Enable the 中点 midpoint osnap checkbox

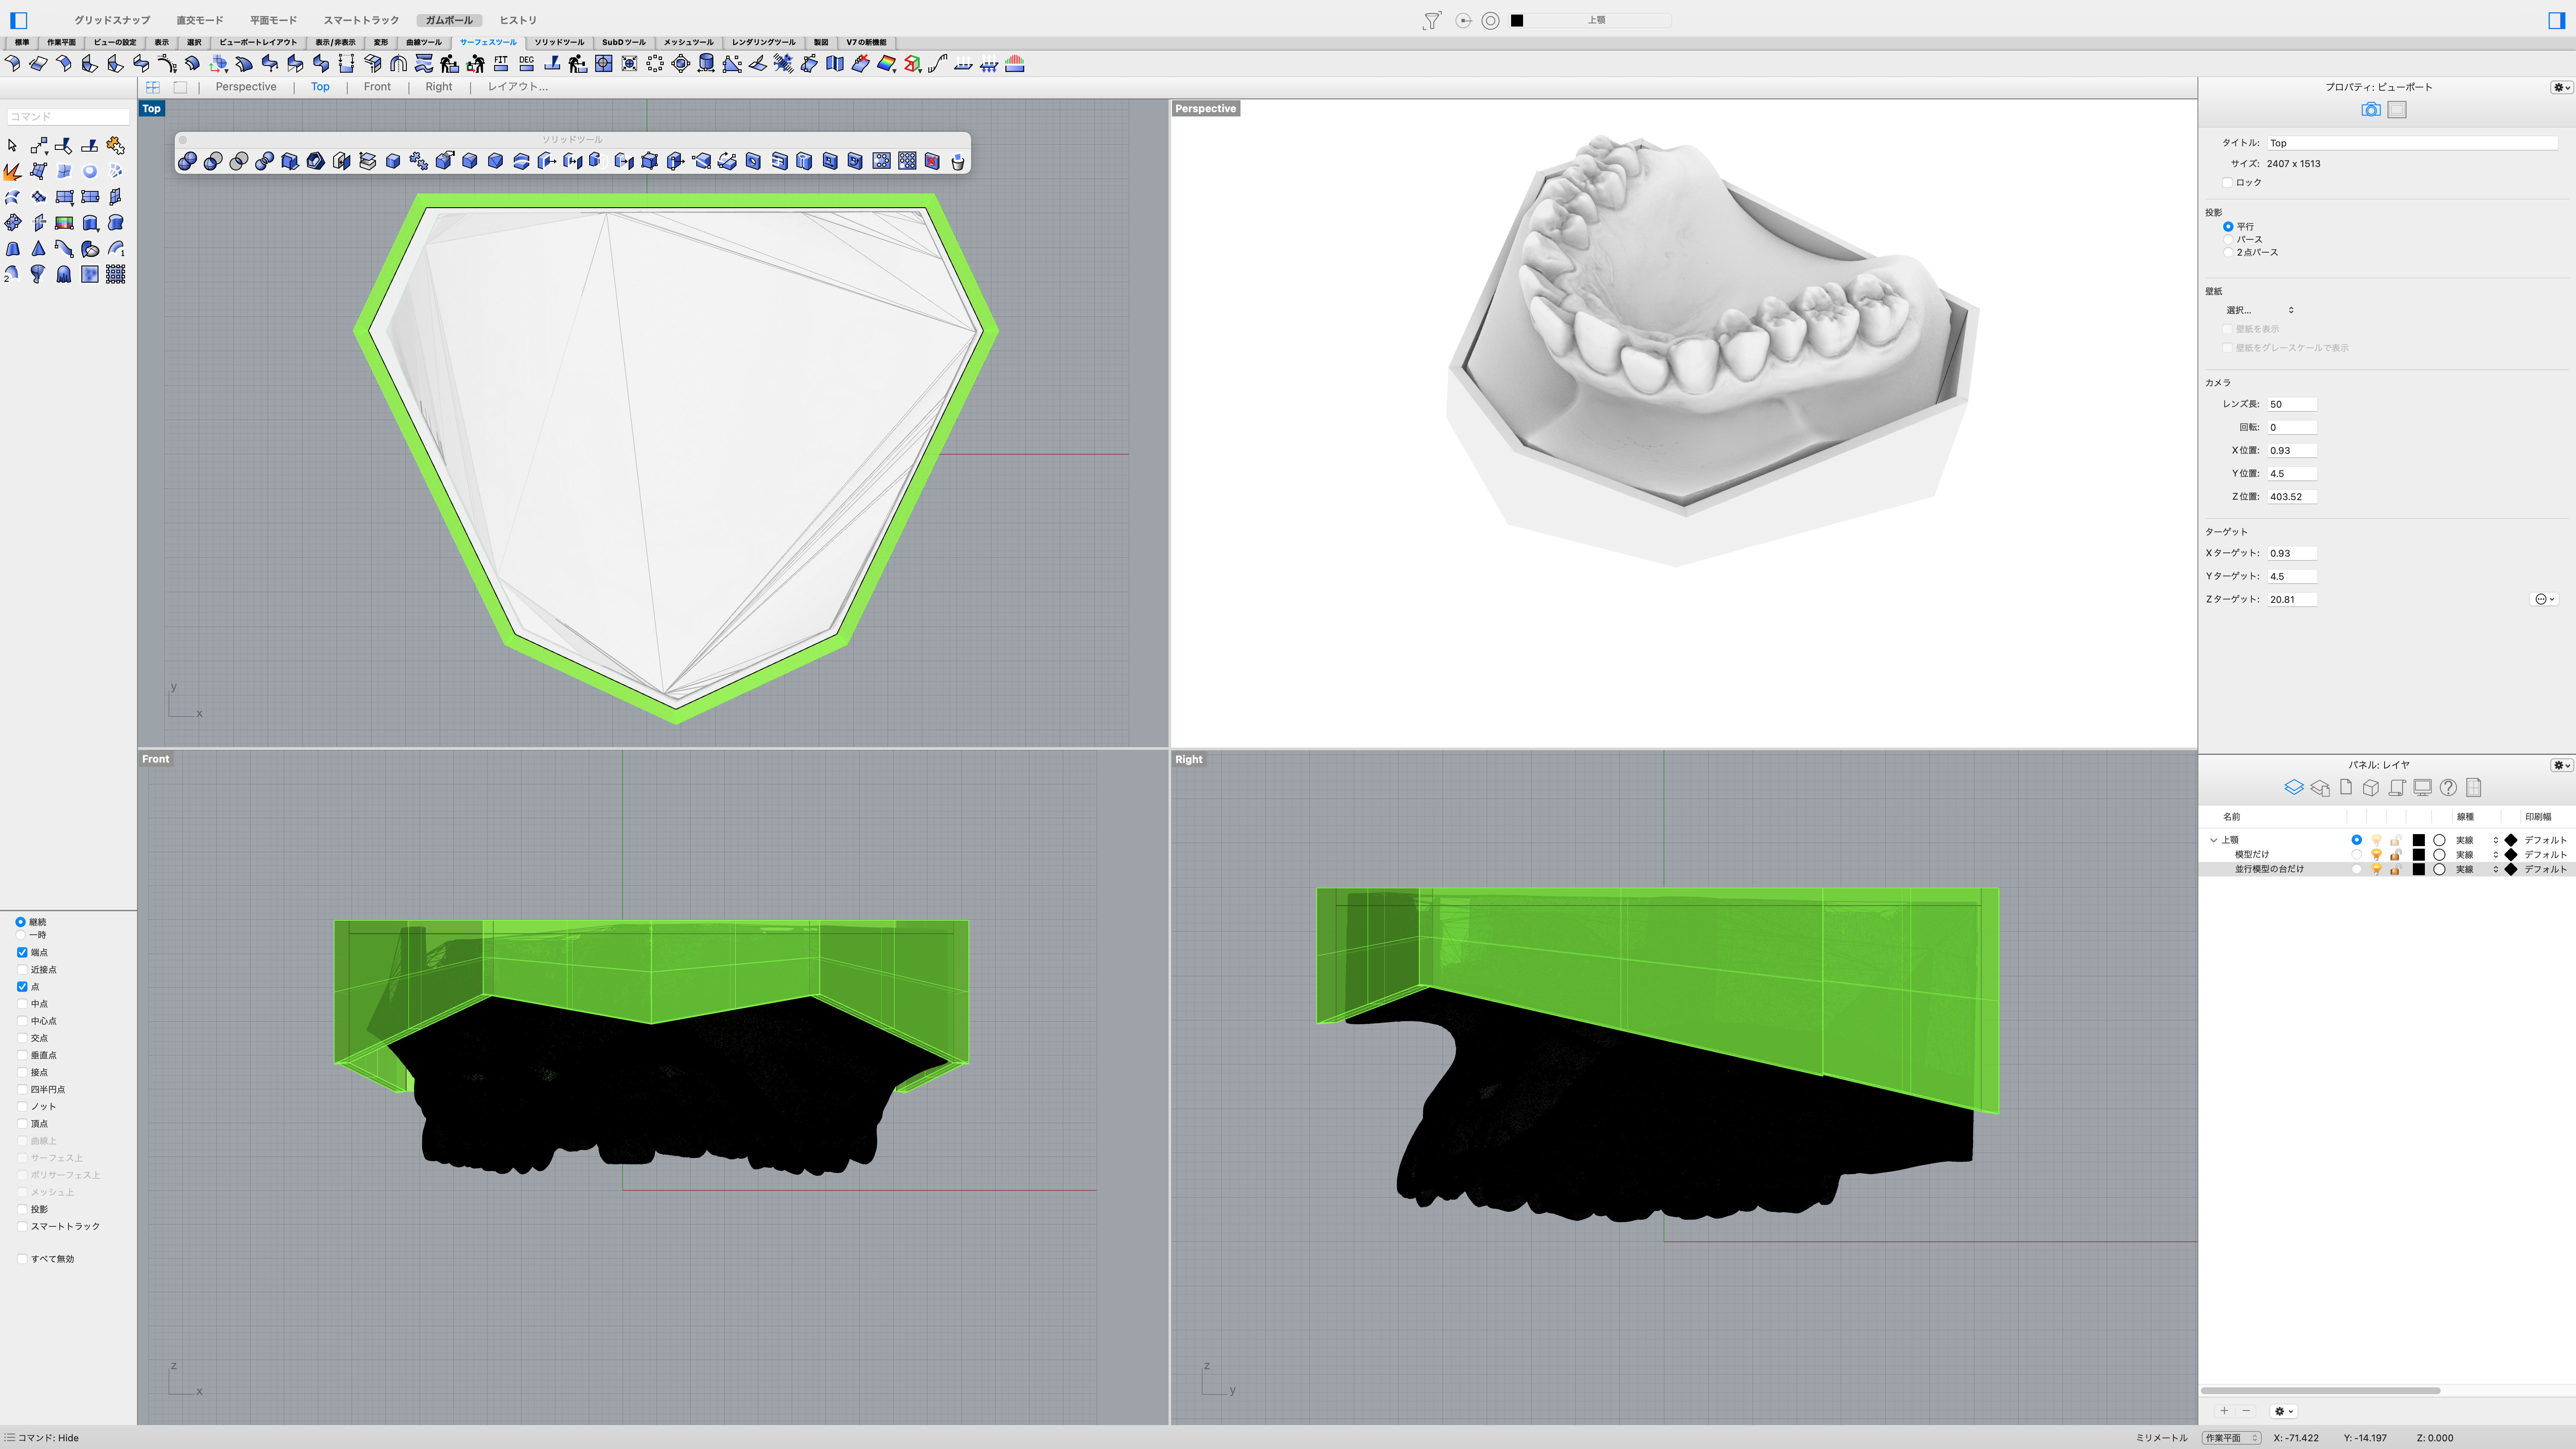(22, 1004)
